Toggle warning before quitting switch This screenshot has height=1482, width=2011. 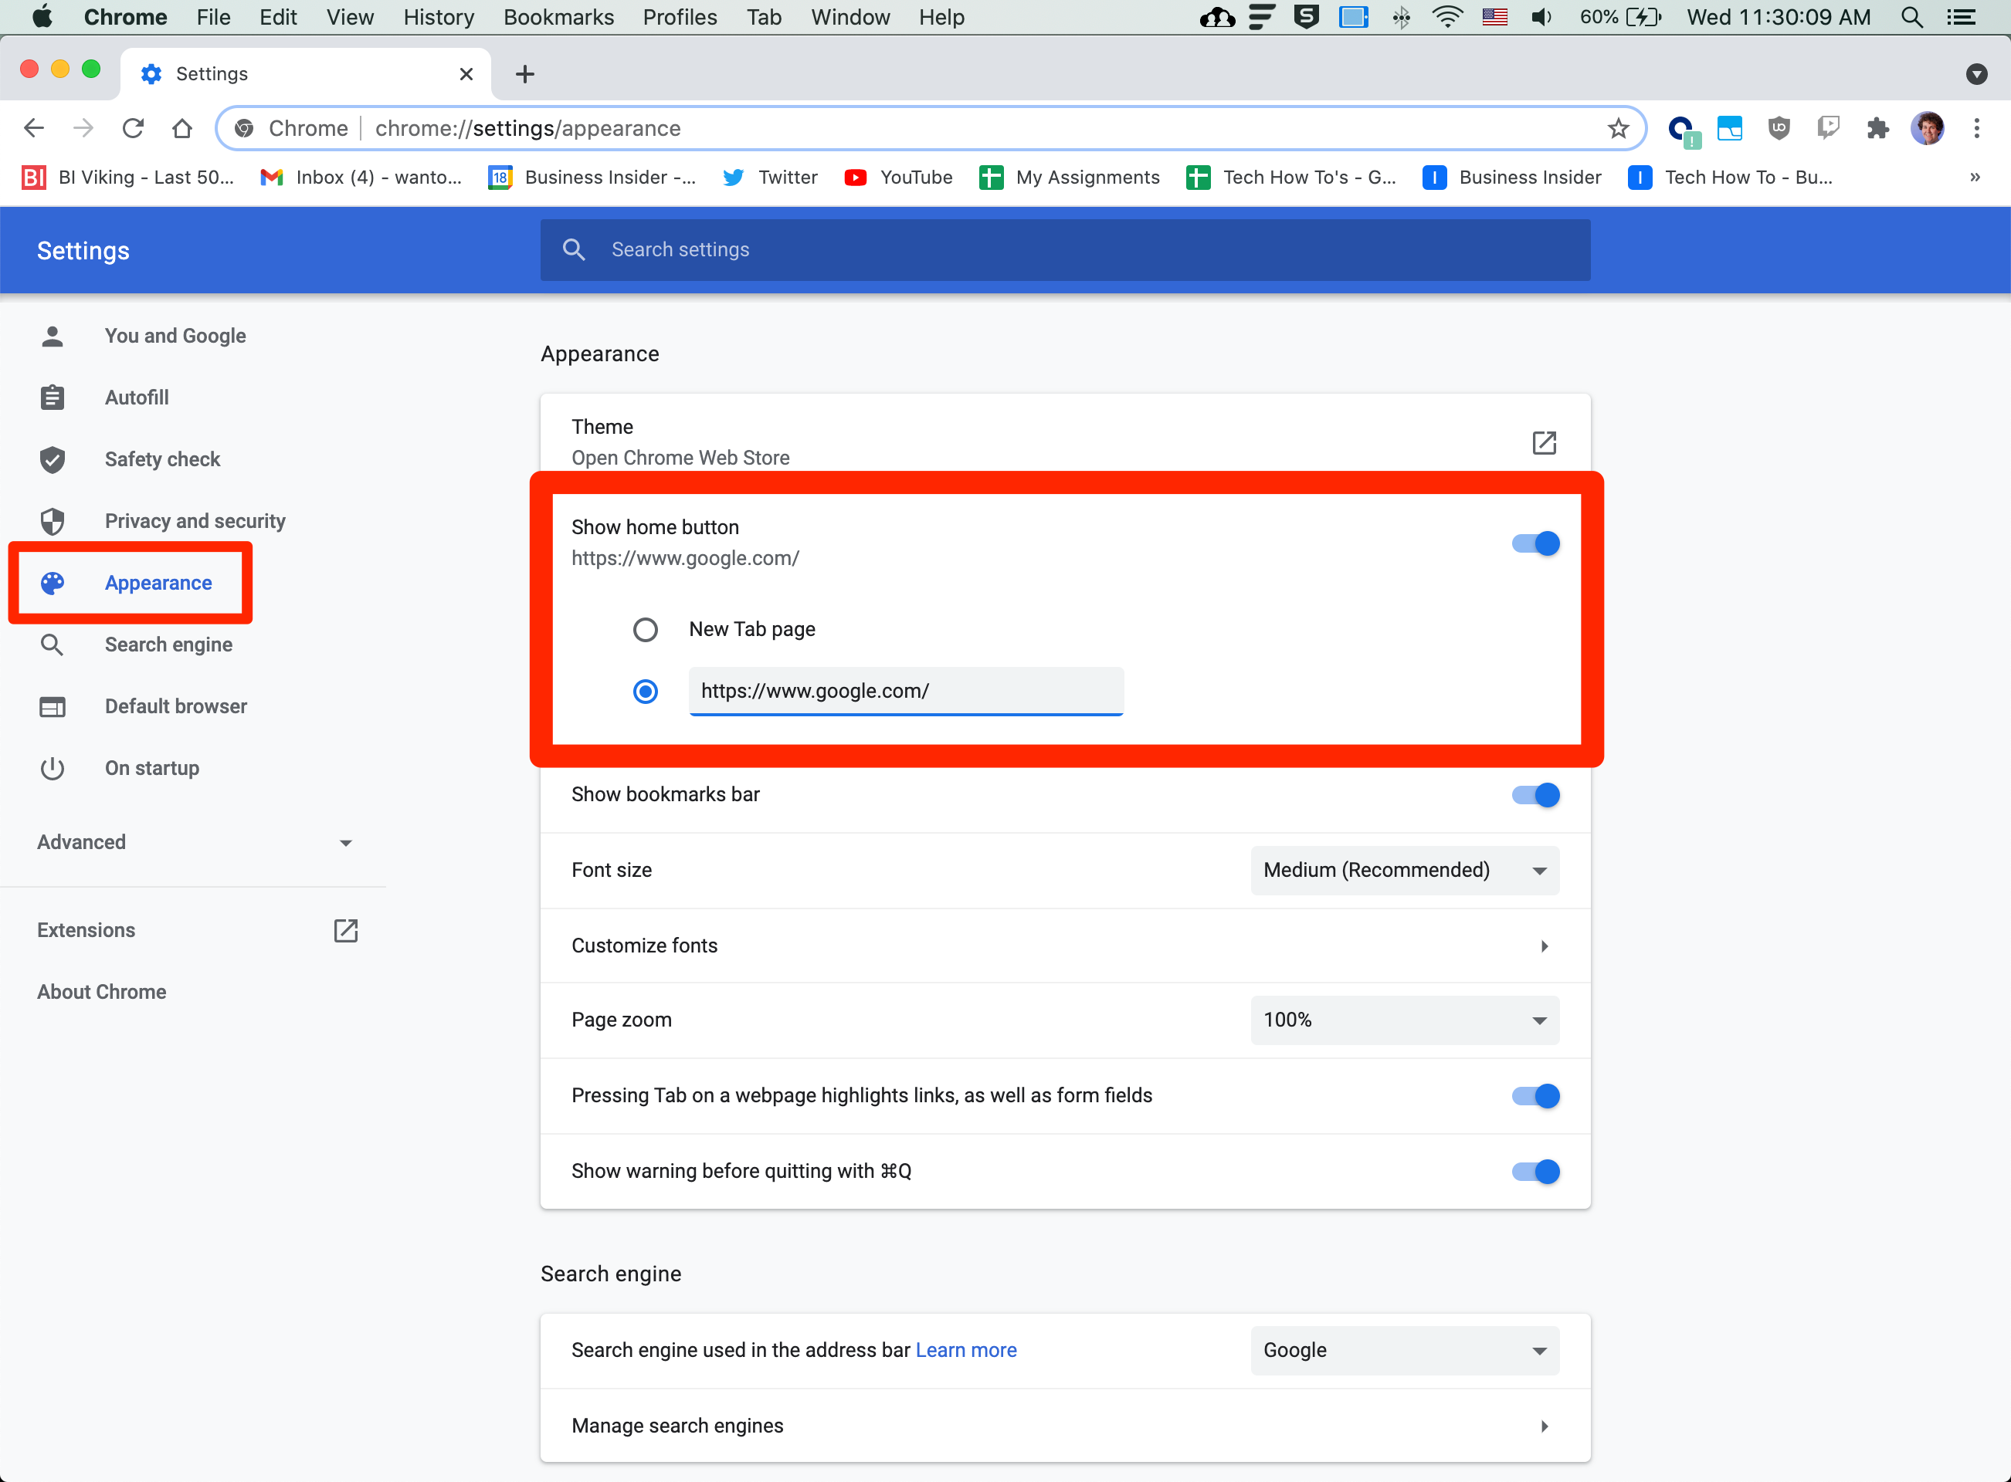click(x=1535, y=1172)
